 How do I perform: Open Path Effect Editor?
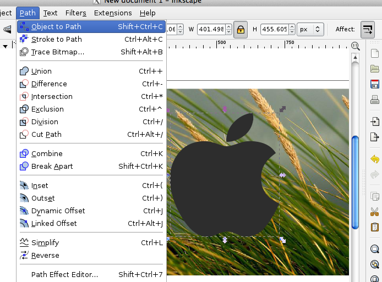coord(91,274)
